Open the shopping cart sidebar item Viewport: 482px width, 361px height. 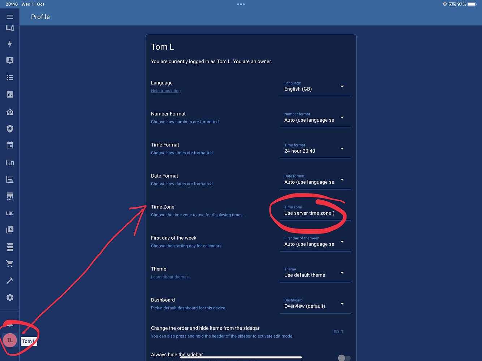point(10,264)
